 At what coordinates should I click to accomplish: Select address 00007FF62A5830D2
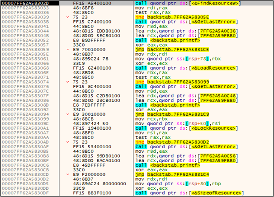click(25, 179)
